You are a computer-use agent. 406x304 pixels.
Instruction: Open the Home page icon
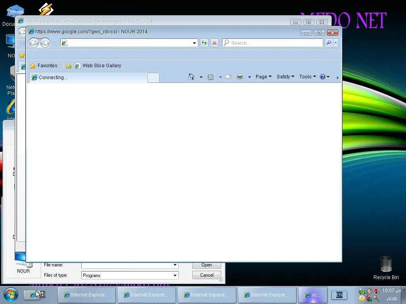coord(192,77)
